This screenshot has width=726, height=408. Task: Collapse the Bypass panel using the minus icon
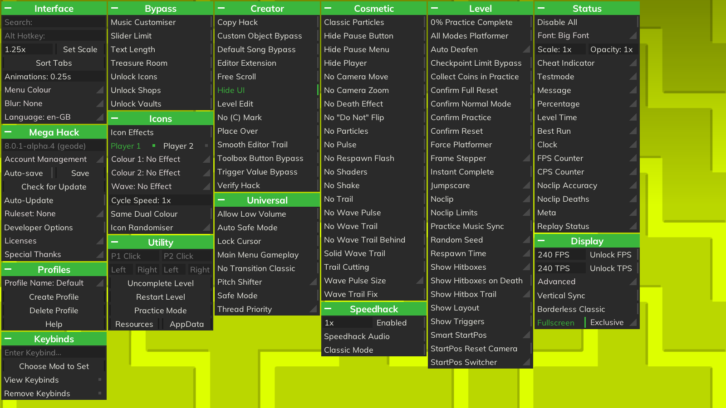tap(114, 9)
